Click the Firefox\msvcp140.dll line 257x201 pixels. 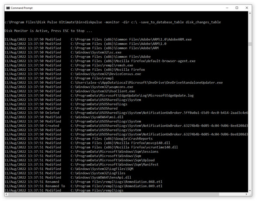point(87,143)
